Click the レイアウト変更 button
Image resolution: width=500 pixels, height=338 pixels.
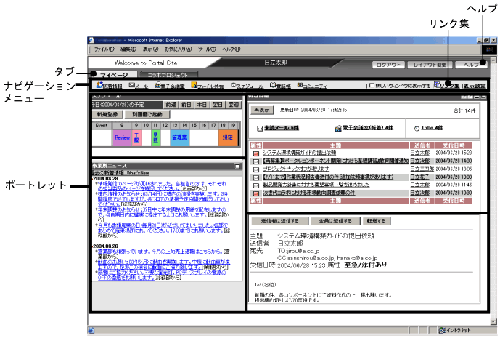(430, 65)
